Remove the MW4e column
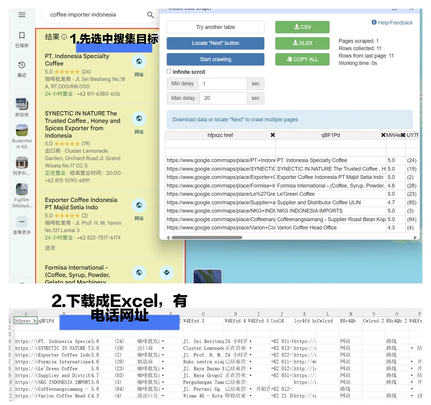Screen dimensions: 431x405 click(403, 135)
